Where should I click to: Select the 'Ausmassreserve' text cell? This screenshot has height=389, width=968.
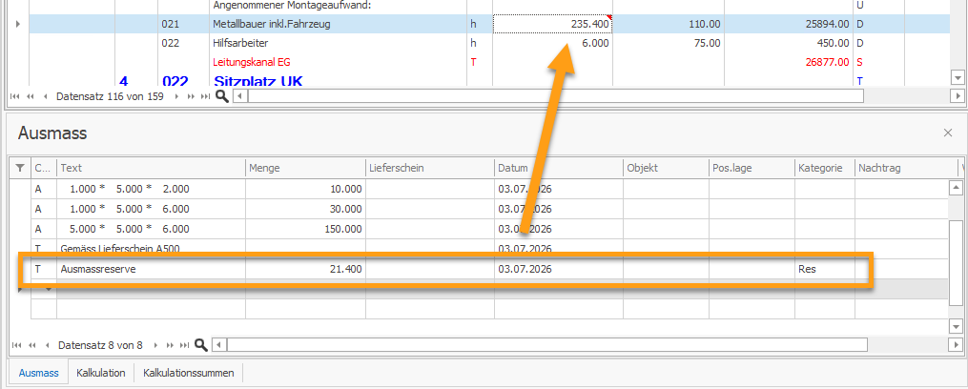click(151, 269)
